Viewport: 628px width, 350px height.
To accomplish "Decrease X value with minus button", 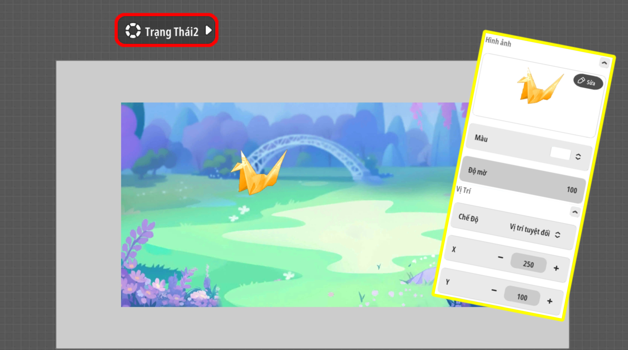I will [x=500, y=257].
